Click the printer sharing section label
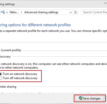 tap(8, 87)
